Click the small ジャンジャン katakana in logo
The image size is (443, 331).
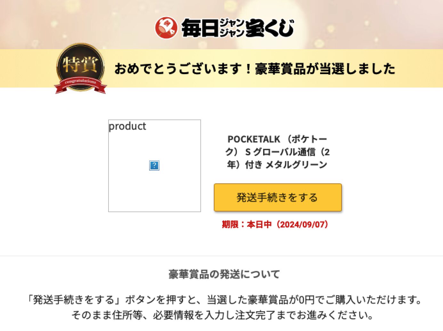click(x=232, y=28)
